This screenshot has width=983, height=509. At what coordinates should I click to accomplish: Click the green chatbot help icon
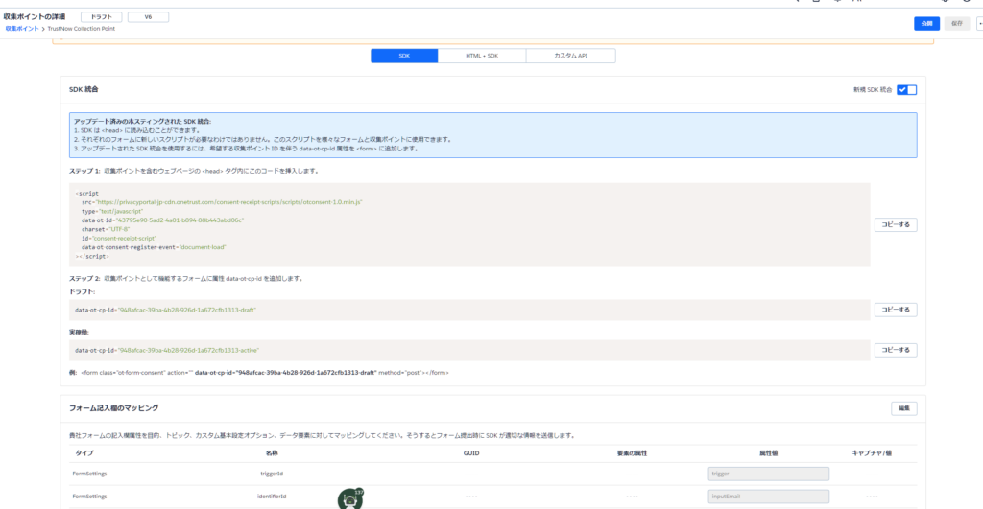click(350, 498)
